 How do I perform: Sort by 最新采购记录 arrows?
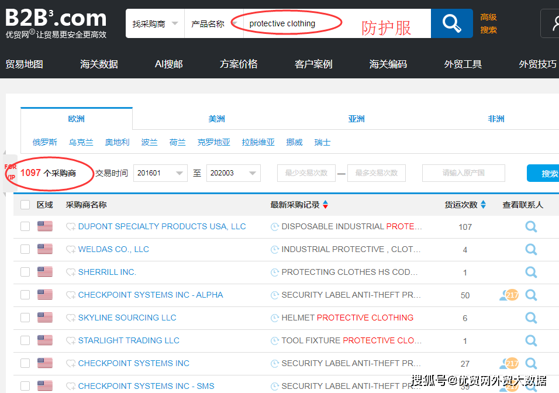(325, 205)
